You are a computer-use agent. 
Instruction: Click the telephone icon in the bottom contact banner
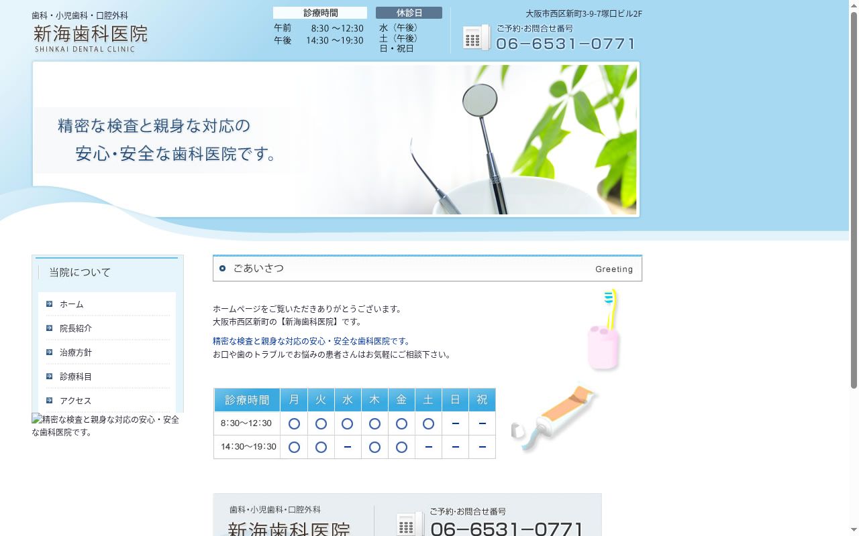[x=409, y=525]
